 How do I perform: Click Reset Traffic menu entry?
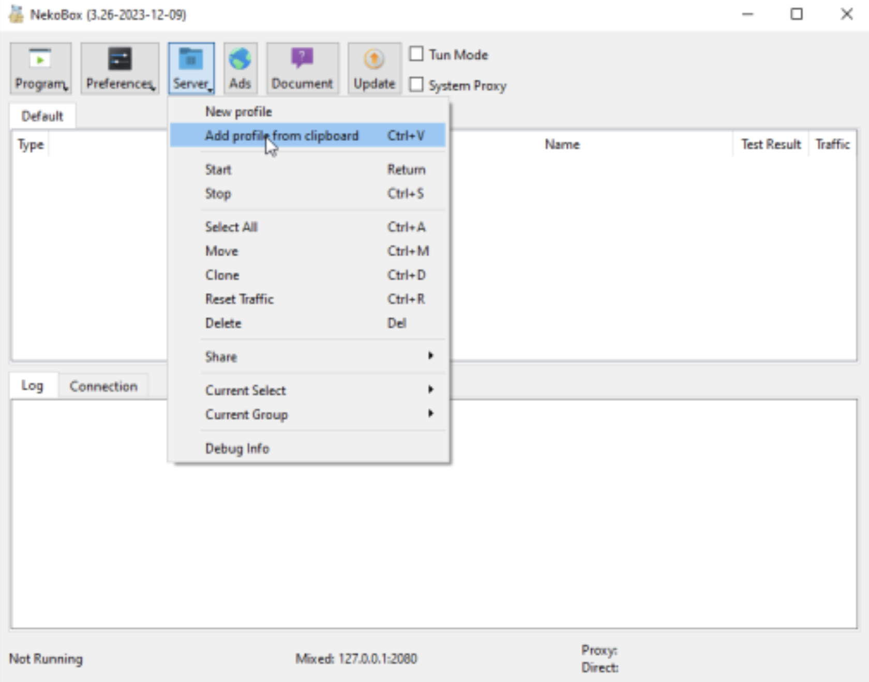pos(308,299)
